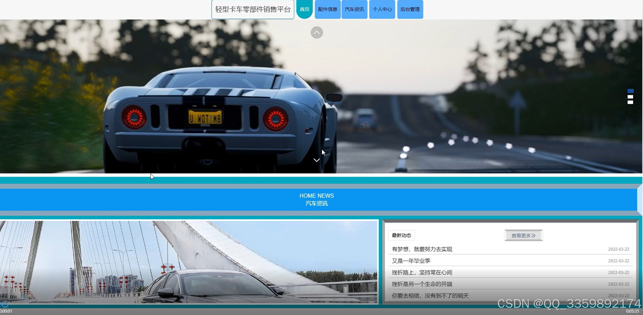643x315 pixels.
Task: Click the 查看更多 button
Action: [x=523, y=235]
